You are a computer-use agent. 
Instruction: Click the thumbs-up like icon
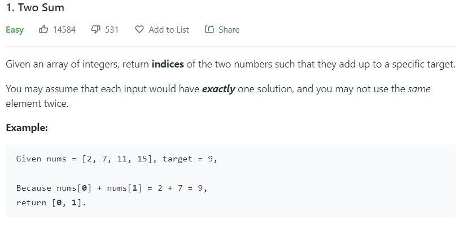click(43, 29)
